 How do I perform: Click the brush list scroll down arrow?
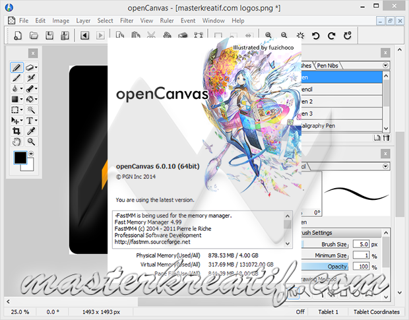point(387,129)
